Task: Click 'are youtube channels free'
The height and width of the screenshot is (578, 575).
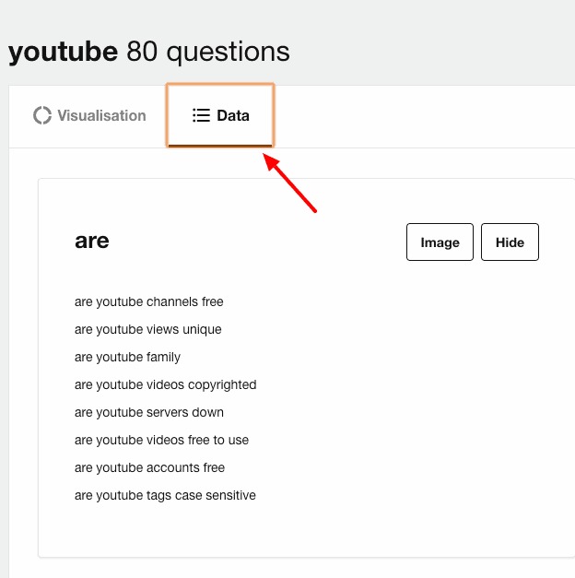Action: 148,301
